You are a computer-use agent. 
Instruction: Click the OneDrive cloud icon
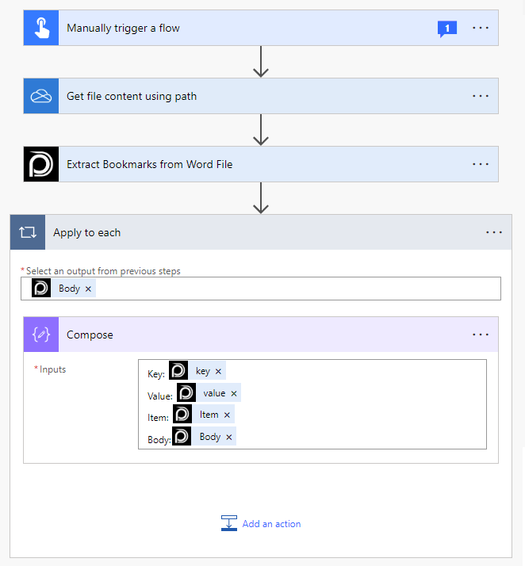point(40,96)
